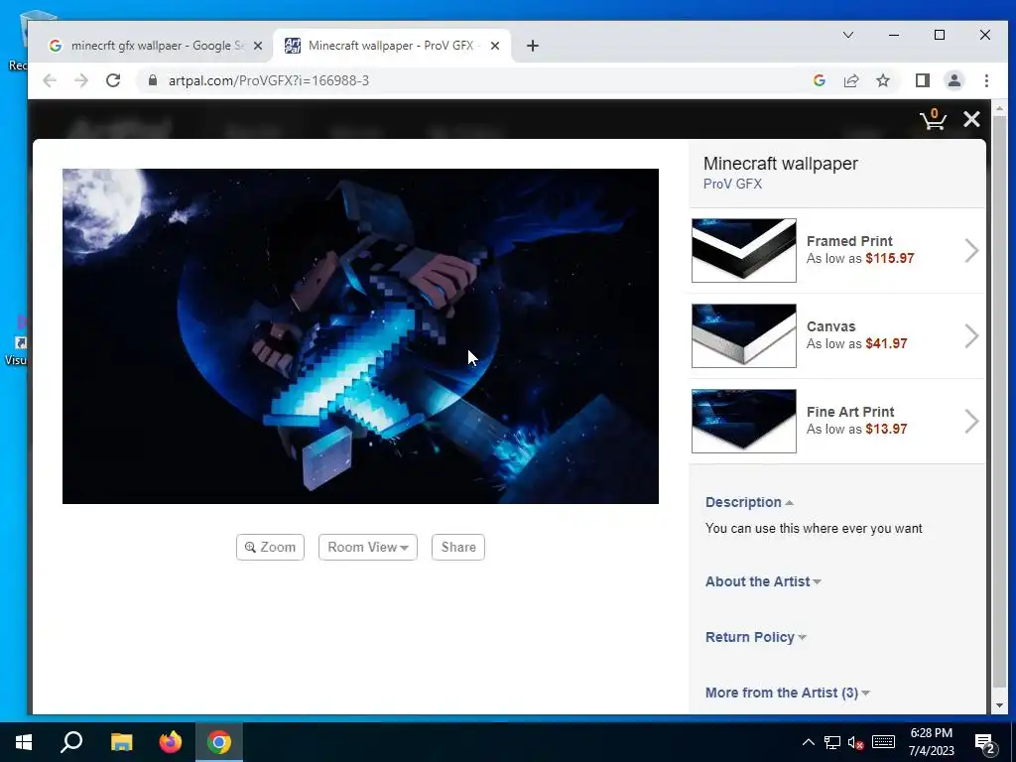The width and height of the screenshot is (1016, 762).
Task: Open Canvas options via its chevron
Action: tap(970, 336)
